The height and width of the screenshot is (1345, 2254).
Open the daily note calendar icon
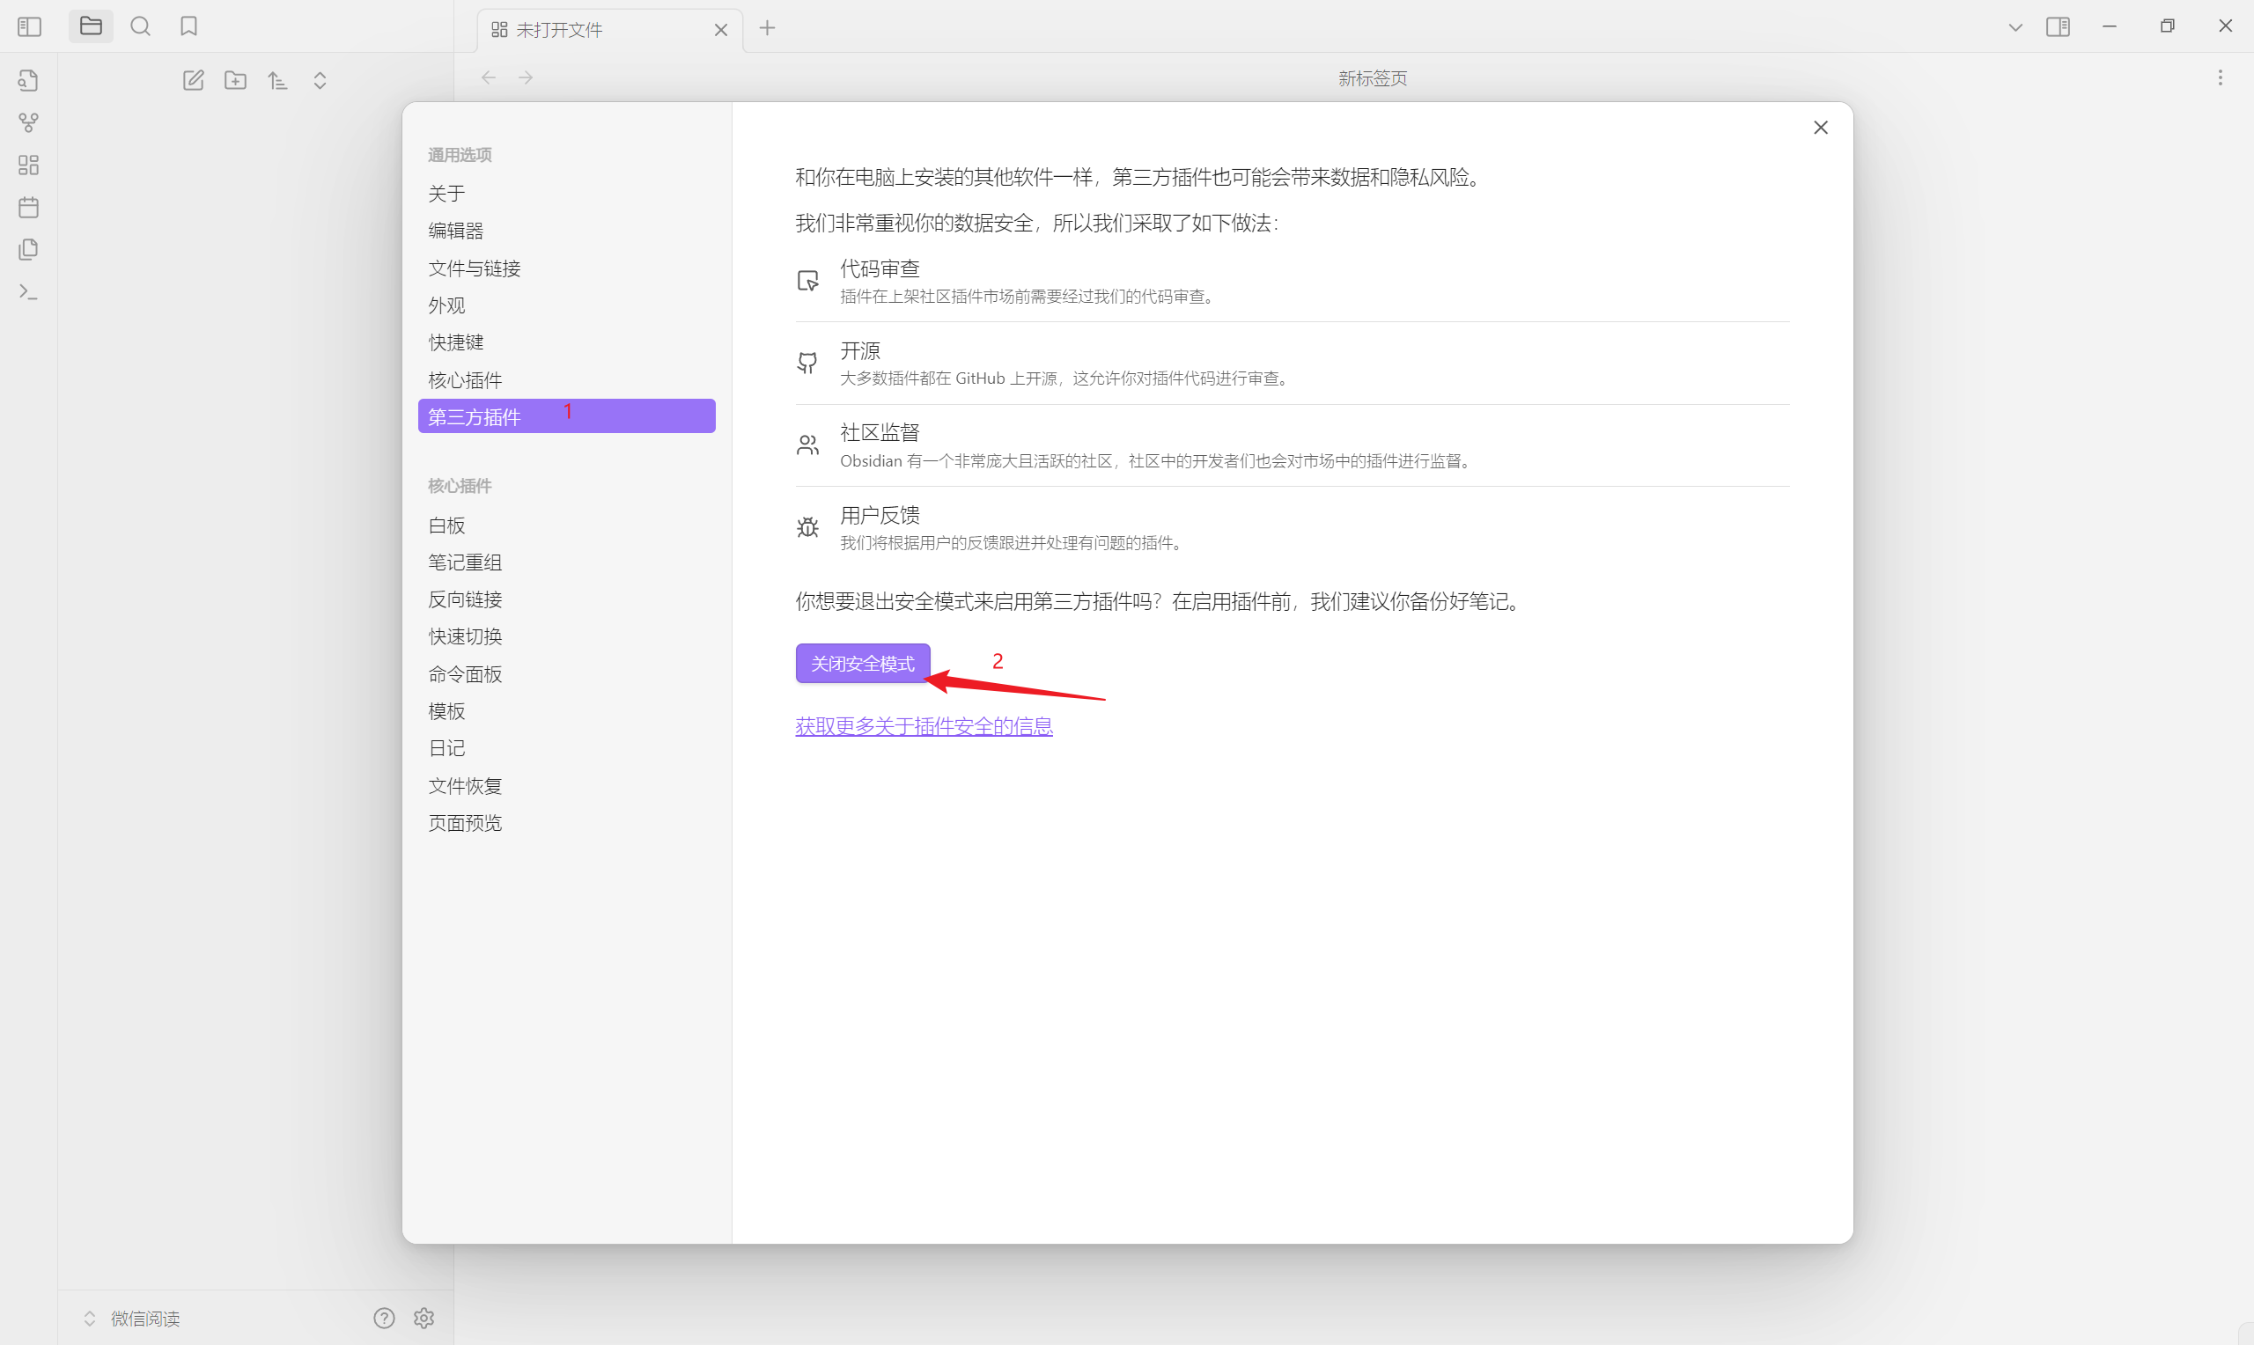click(x=29, y=208)
